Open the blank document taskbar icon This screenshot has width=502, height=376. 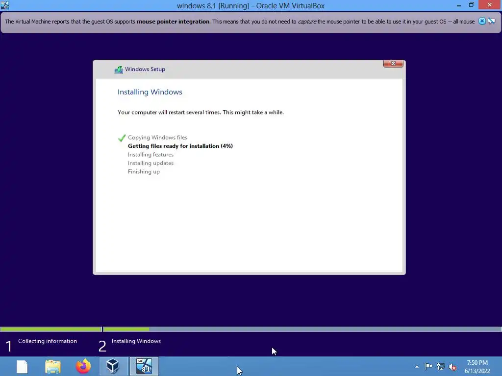(x=22, y=366)
